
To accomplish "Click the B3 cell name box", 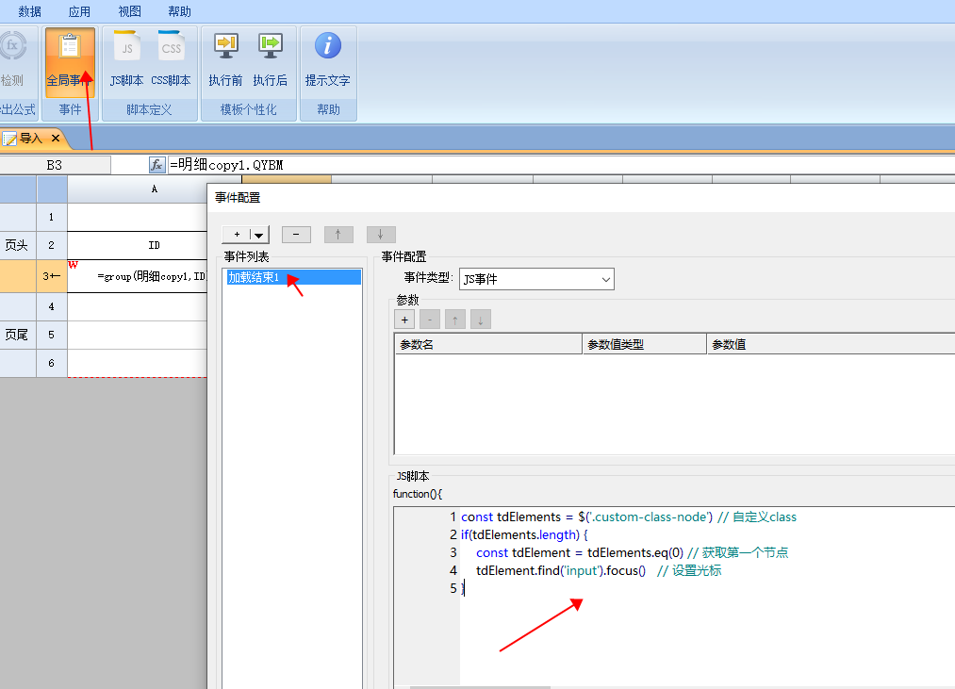I will (x=55, y=165).
